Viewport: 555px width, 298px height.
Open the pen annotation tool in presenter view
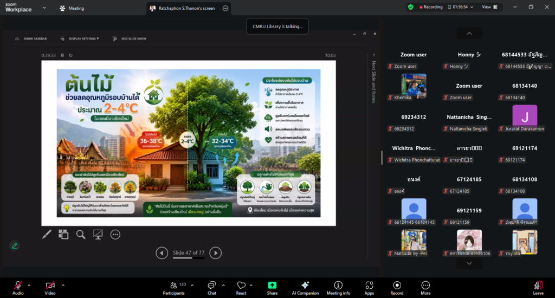coord(47,234)
